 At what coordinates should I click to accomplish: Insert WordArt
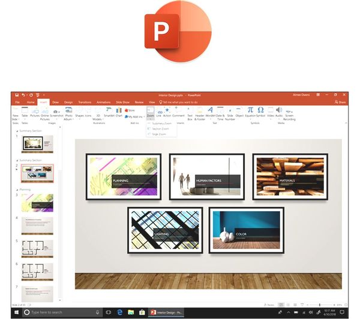(211, 113)
